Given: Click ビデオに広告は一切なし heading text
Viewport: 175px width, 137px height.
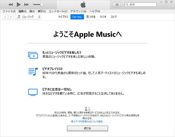Looking at the screenshot, I should tap(57, 89).
